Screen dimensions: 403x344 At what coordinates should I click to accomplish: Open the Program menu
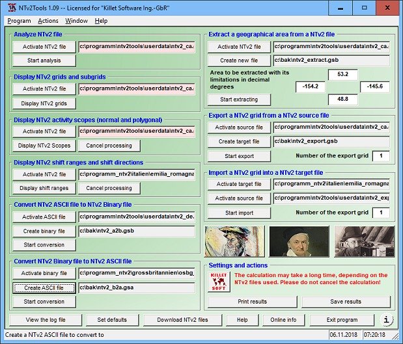click(x=19, y=21)
